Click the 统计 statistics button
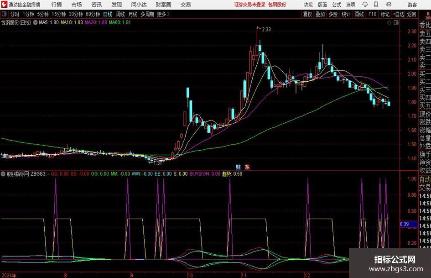Viewport: 431px width, 278px height. pos(346,14)
